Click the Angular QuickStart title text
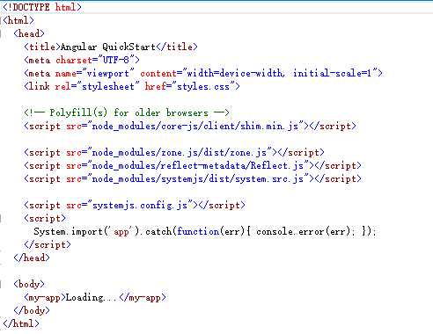The image size is (433, 334). (108, 47)
